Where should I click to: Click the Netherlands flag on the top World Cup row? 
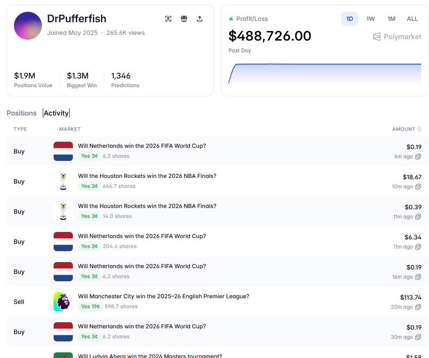63,150
